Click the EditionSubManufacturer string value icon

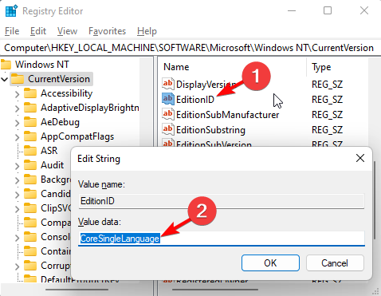[168, 114]
